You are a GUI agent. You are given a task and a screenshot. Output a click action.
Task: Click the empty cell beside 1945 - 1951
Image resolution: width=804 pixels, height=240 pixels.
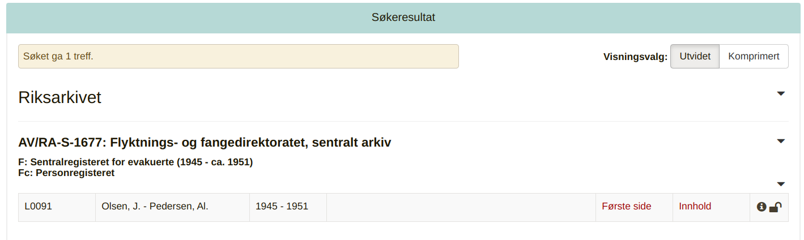tap(461, 207)
